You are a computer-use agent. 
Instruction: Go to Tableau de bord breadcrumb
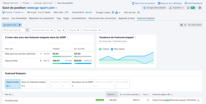(10, 3)
